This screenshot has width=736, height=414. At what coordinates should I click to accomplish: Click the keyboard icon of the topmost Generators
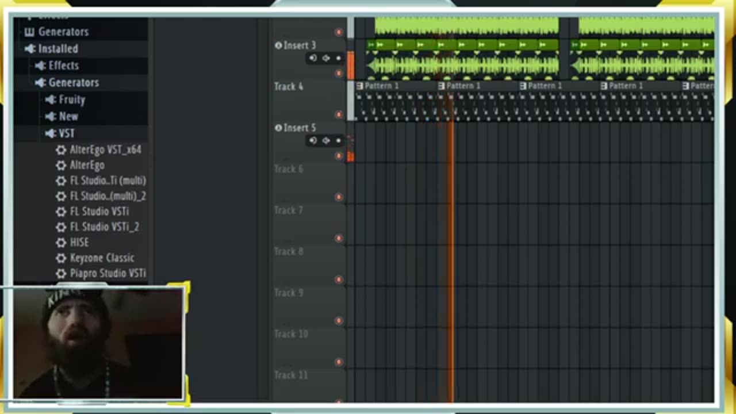(x=29, y=32)
